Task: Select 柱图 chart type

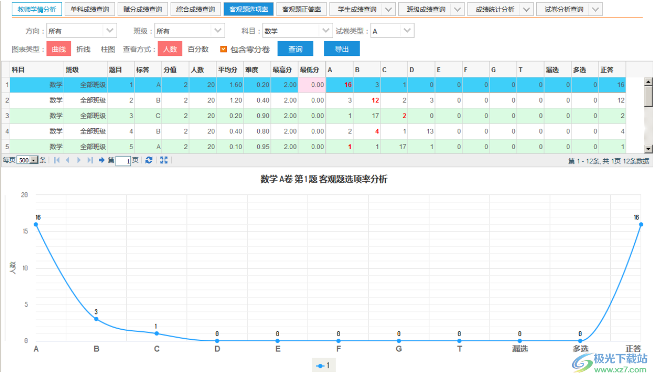Action: 108,49
